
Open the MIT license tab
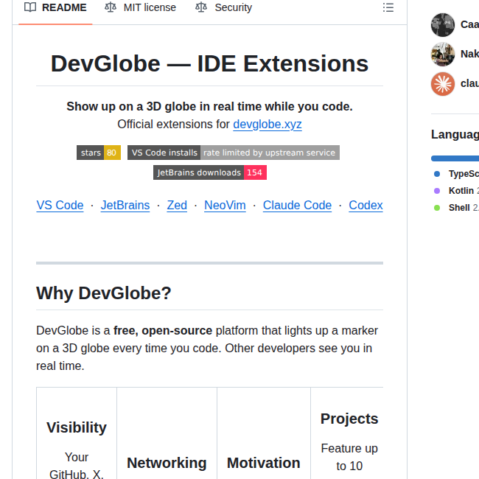140,8
